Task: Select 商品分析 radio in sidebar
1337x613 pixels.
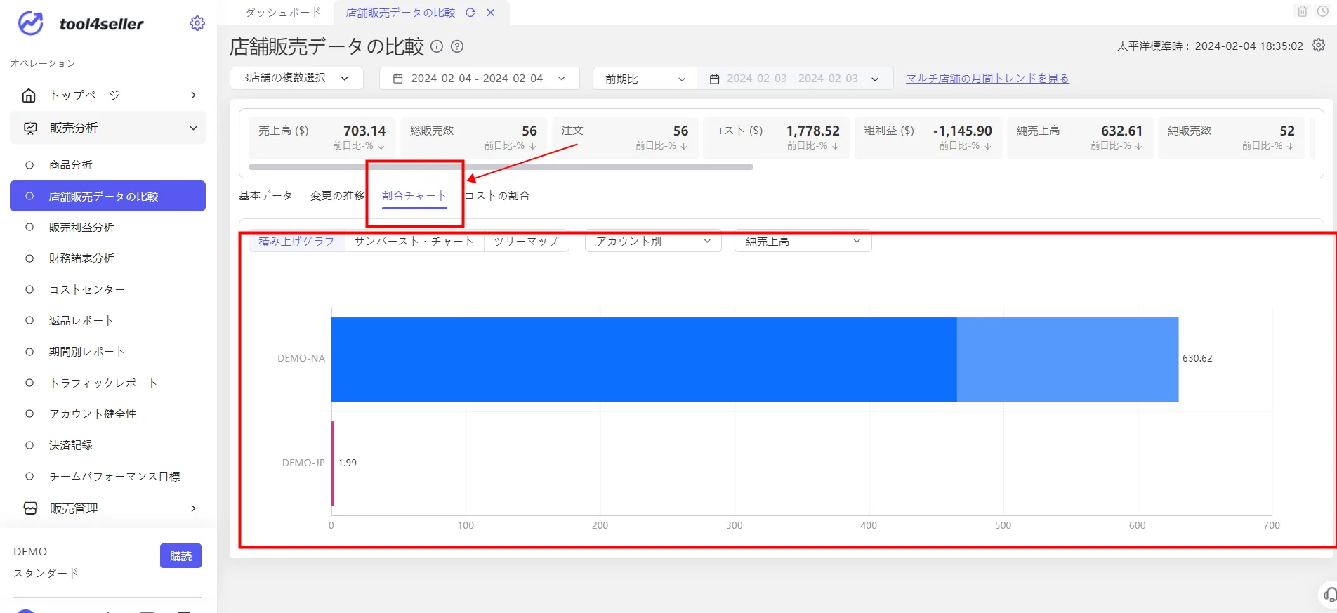Action: 29,165
